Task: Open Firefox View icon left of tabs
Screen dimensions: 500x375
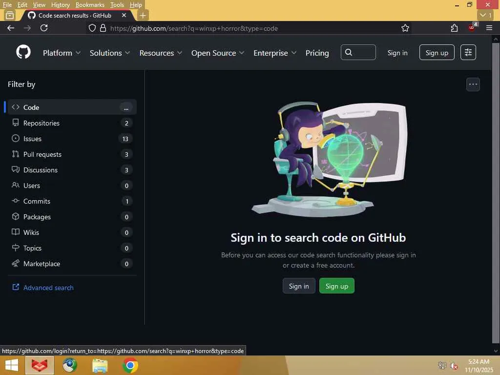Action: pos(10,15)
